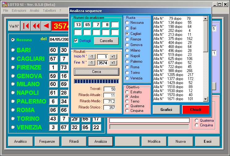Click the blue search progress bar

(96, 81)
